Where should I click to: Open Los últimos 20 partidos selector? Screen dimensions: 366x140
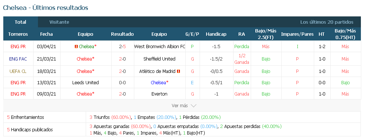(x=327, y=22)
